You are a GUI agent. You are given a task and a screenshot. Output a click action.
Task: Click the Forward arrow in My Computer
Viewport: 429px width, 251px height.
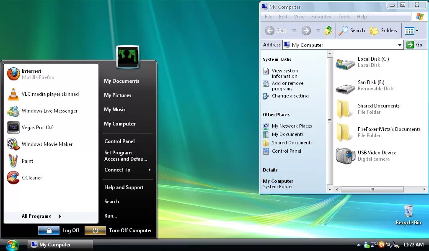306,31
